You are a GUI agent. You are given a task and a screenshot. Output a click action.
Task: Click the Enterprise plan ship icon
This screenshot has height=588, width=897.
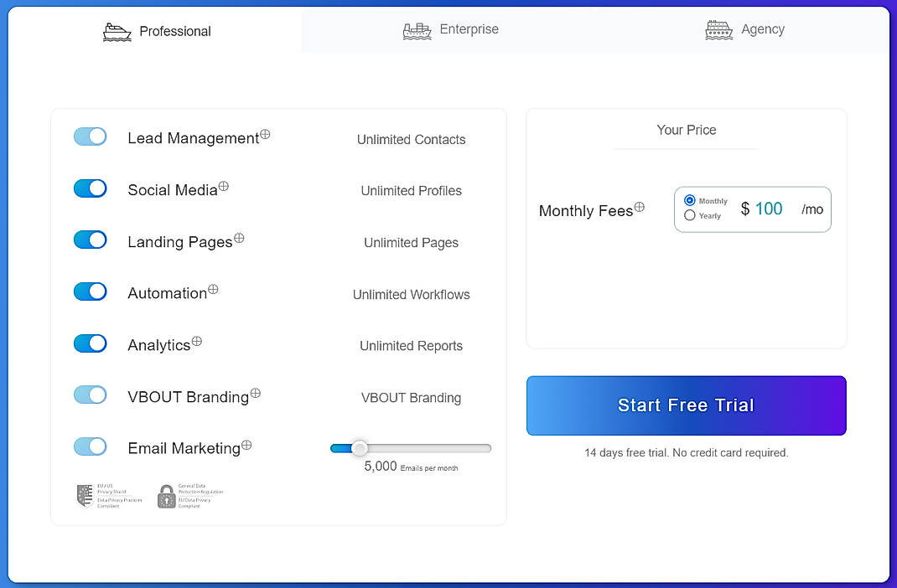pyautogui.click(x=417, y=31)
